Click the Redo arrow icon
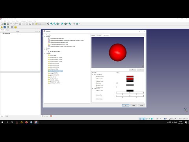The width and height of the screenshot is (189, 142). (x=15, y=24)
